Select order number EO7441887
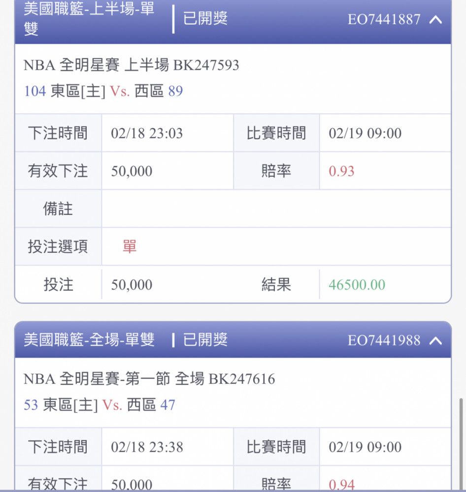This screenshot has width=466, height=492. coord(384,20)
